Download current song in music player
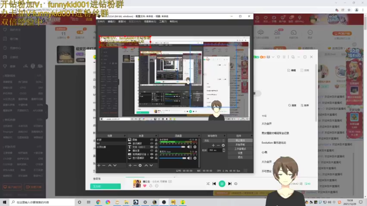Image resolution: width=367 pixels, height=206 pixels. coord(151,186)
